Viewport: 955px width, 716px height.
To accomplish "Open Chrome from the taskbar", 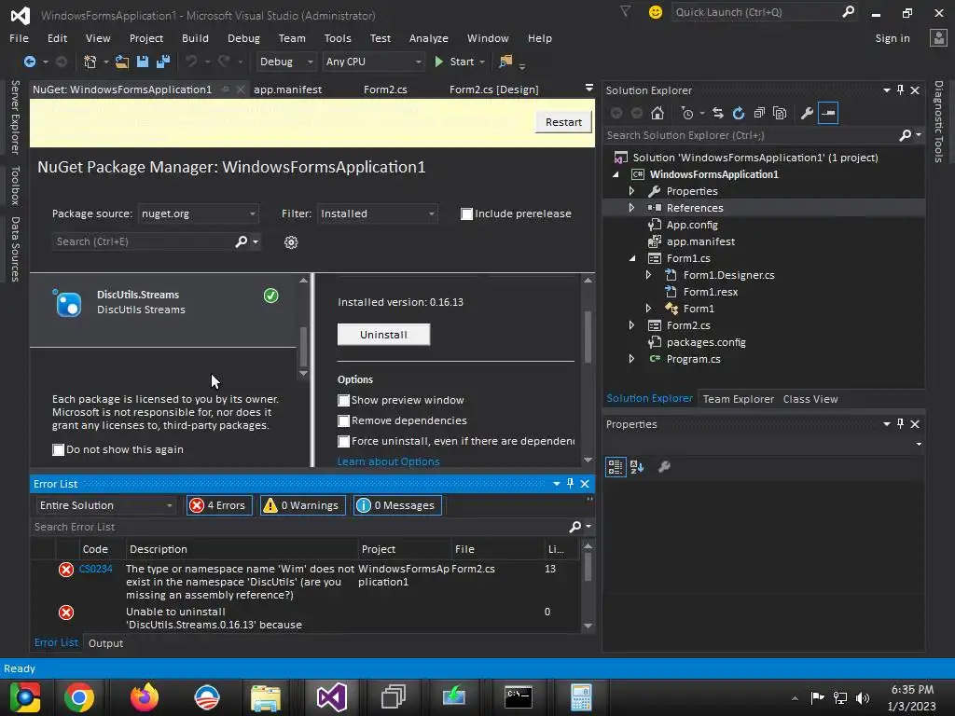I will [79, 697].
